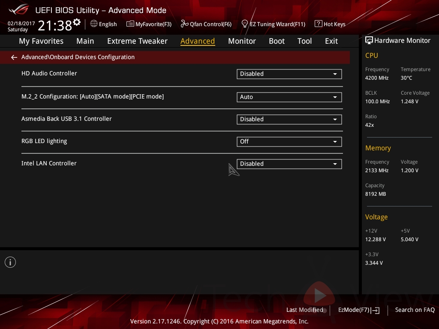Open the Exit tab
The image size is (439, 329).
click(331, 41)
